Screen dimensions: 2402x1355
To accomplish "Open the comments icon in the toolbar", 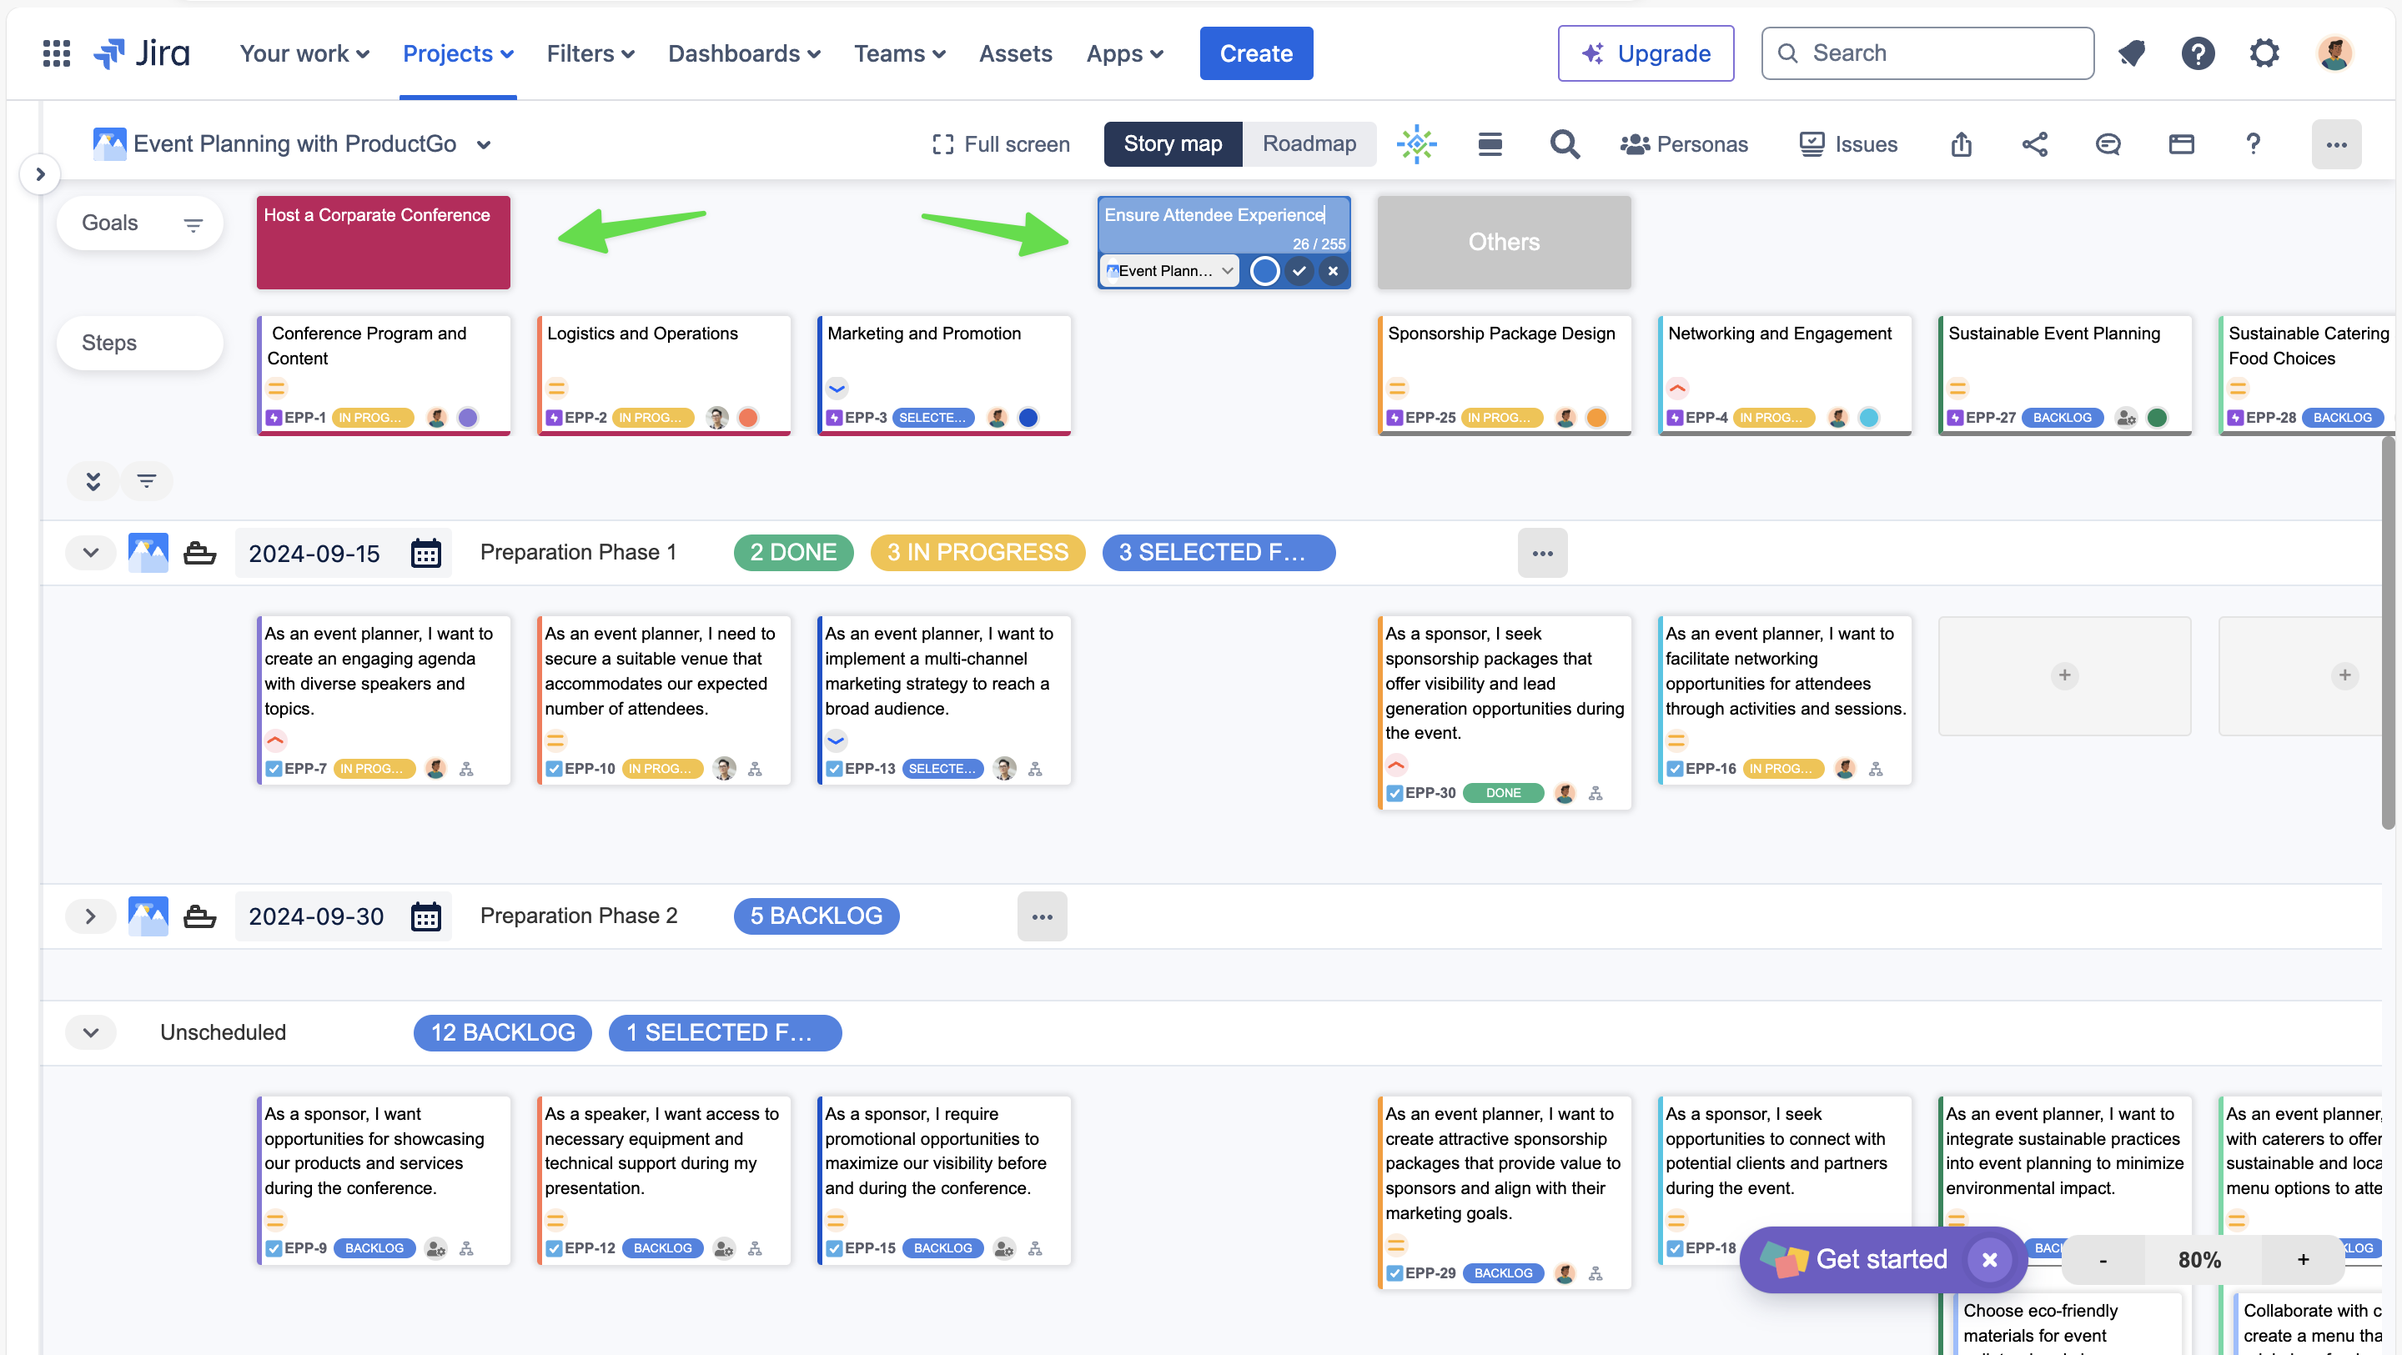I will coord(2108,143).
